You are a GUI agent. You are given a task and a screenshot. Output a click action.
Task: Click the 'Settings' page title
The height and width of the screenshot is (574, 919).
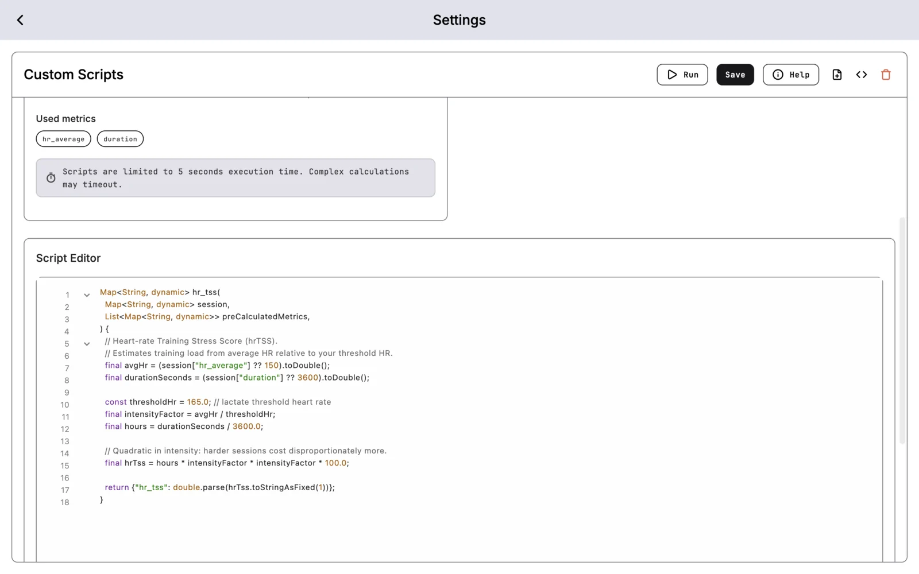coord(459,20)
